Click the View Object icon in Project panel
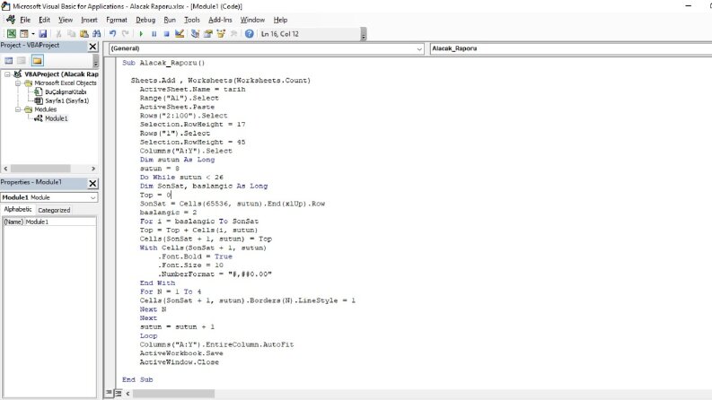Viewport: 712px width, 400px height. (22, 60)
